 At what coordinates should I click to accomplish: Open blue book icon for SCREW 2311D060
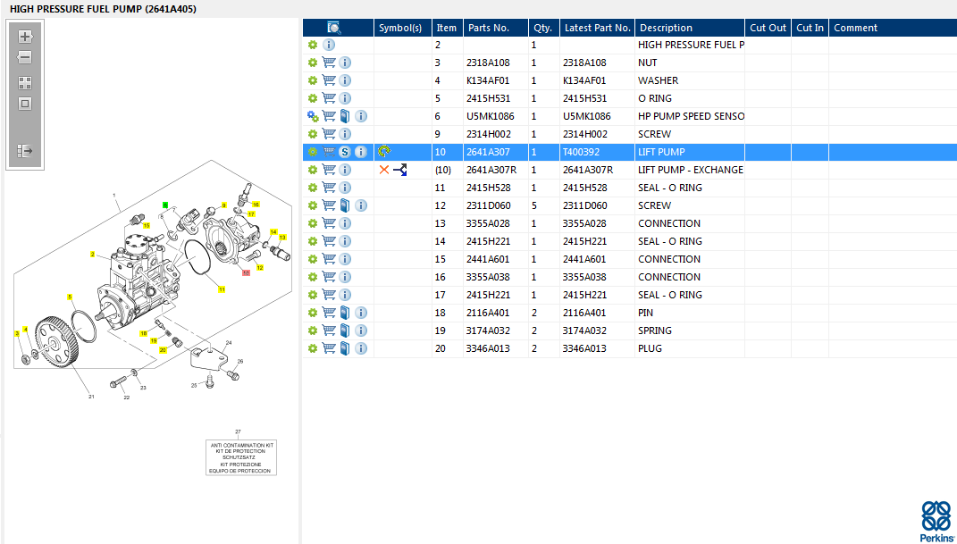pyautogui.click(x=345, y=205)
